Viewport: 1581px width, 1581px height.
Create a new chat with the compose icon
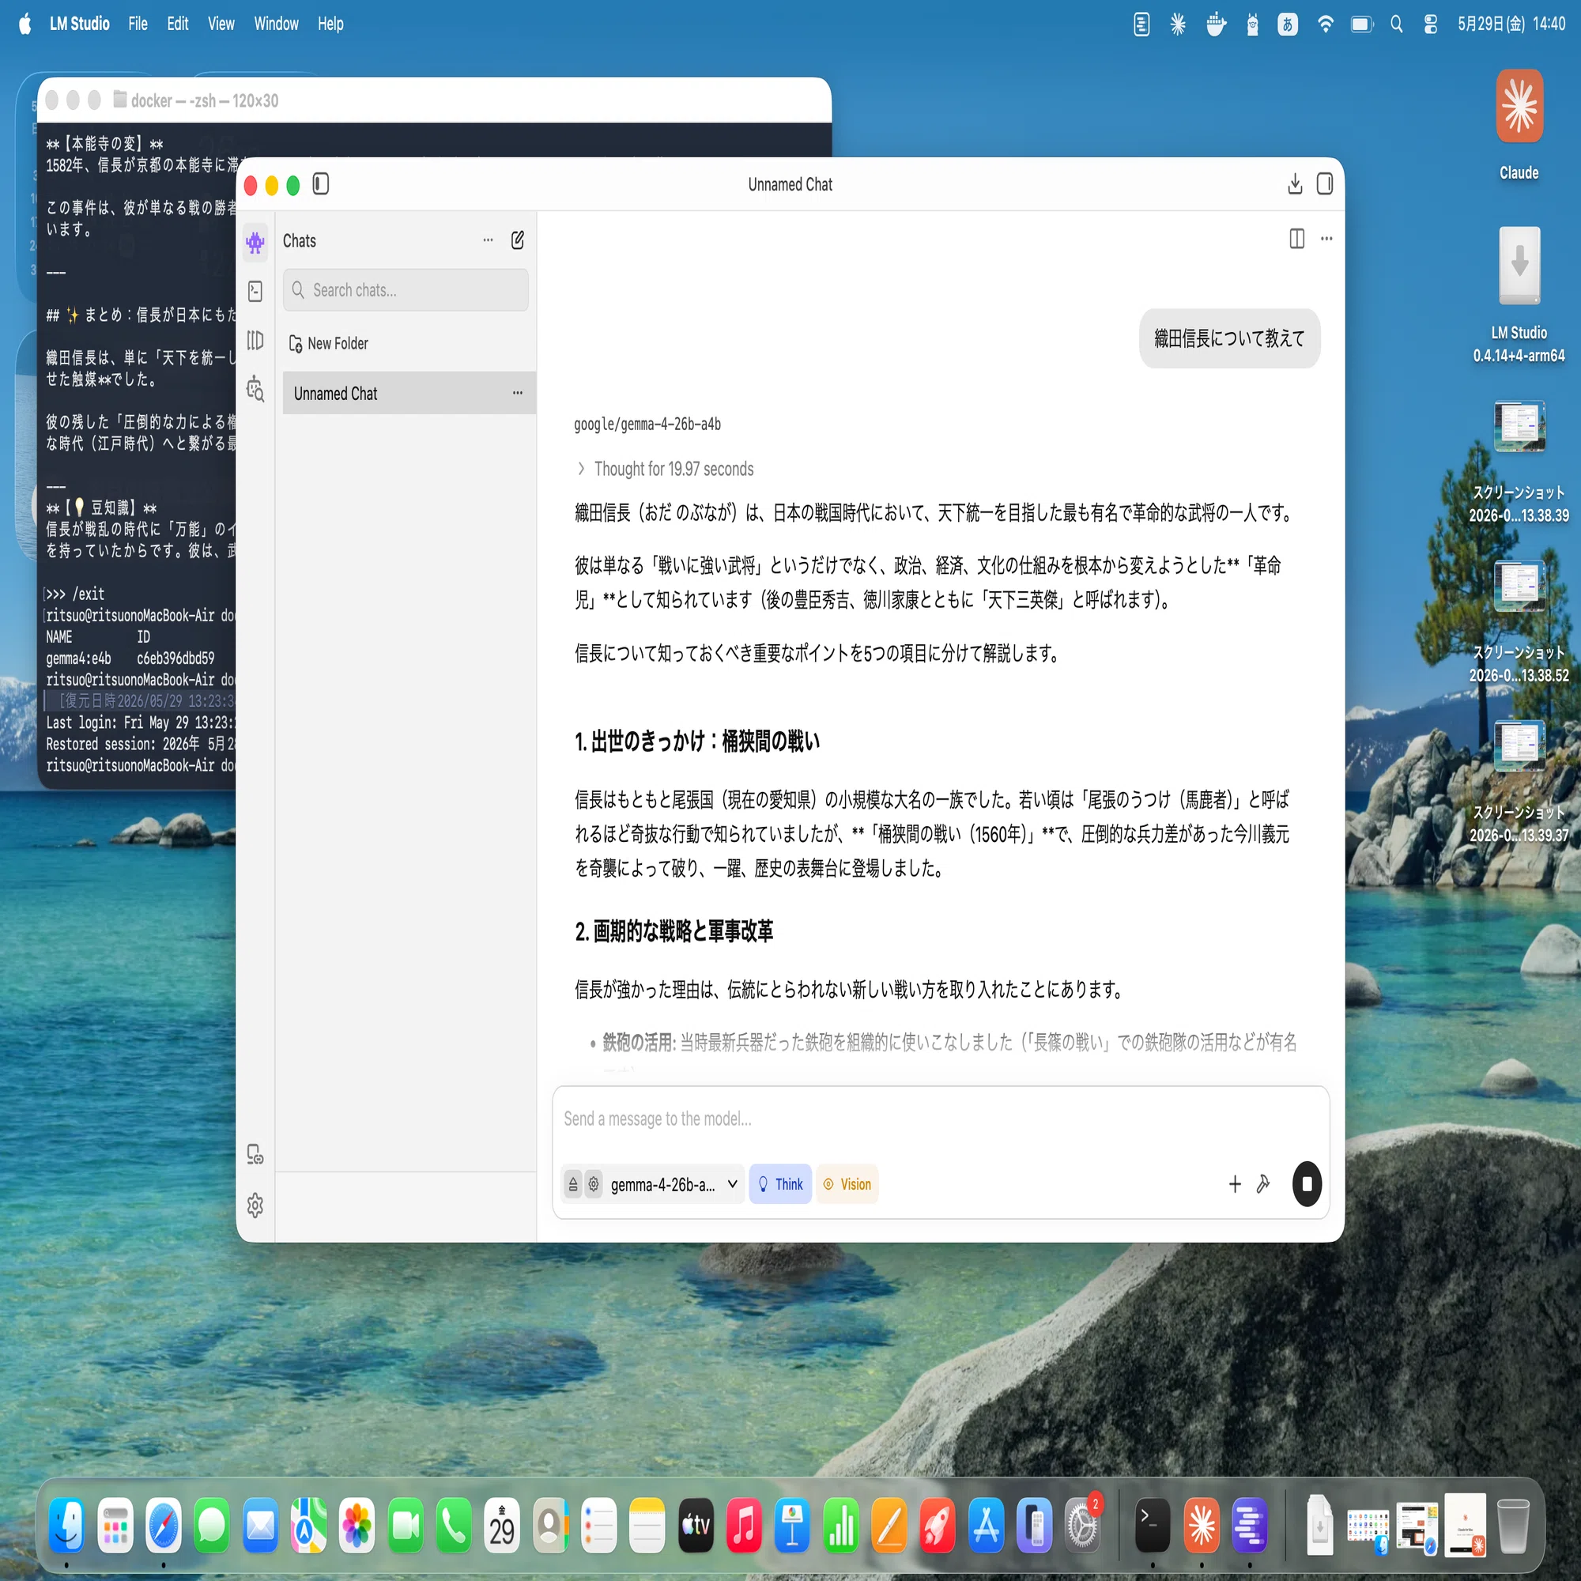point(518,240)
